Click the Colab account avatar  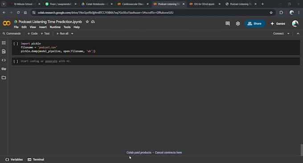tap(295, 24)
